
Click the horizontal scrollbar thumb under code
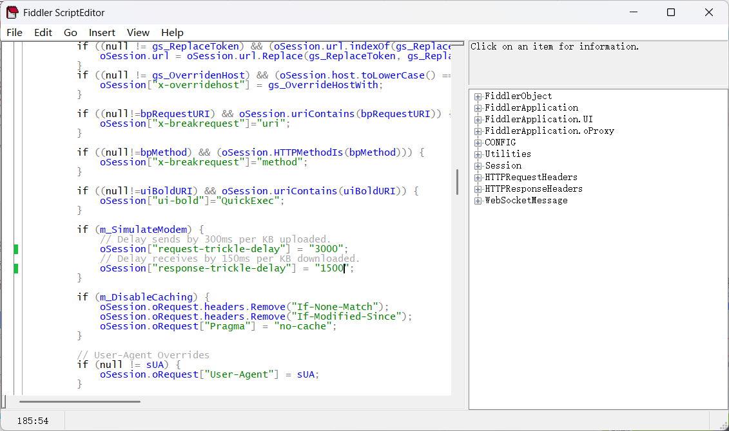pyautogui.click(x=79, y=402)
